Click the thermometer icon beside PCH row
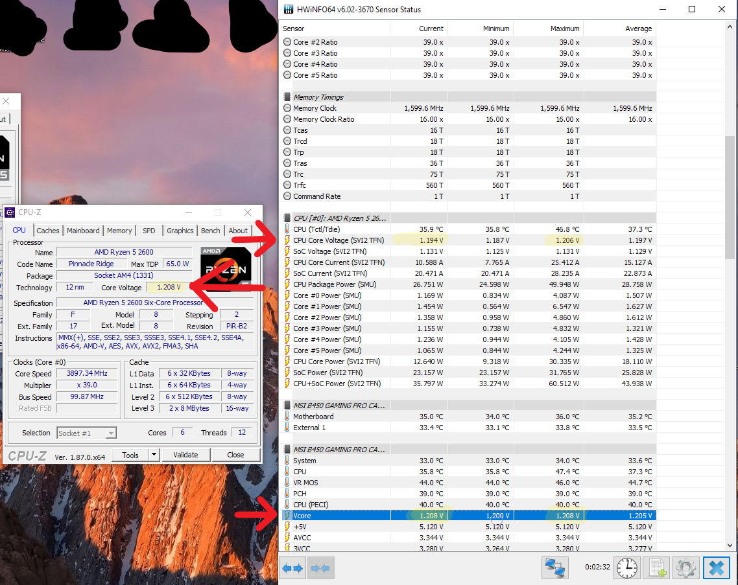 [287, 493]
